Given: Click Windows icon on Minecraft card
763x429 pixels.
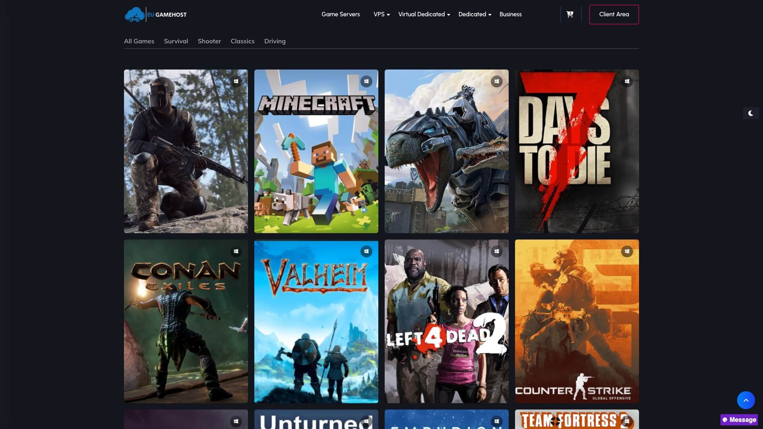Looking at the screenshot, I should click(x=366, y=81).
